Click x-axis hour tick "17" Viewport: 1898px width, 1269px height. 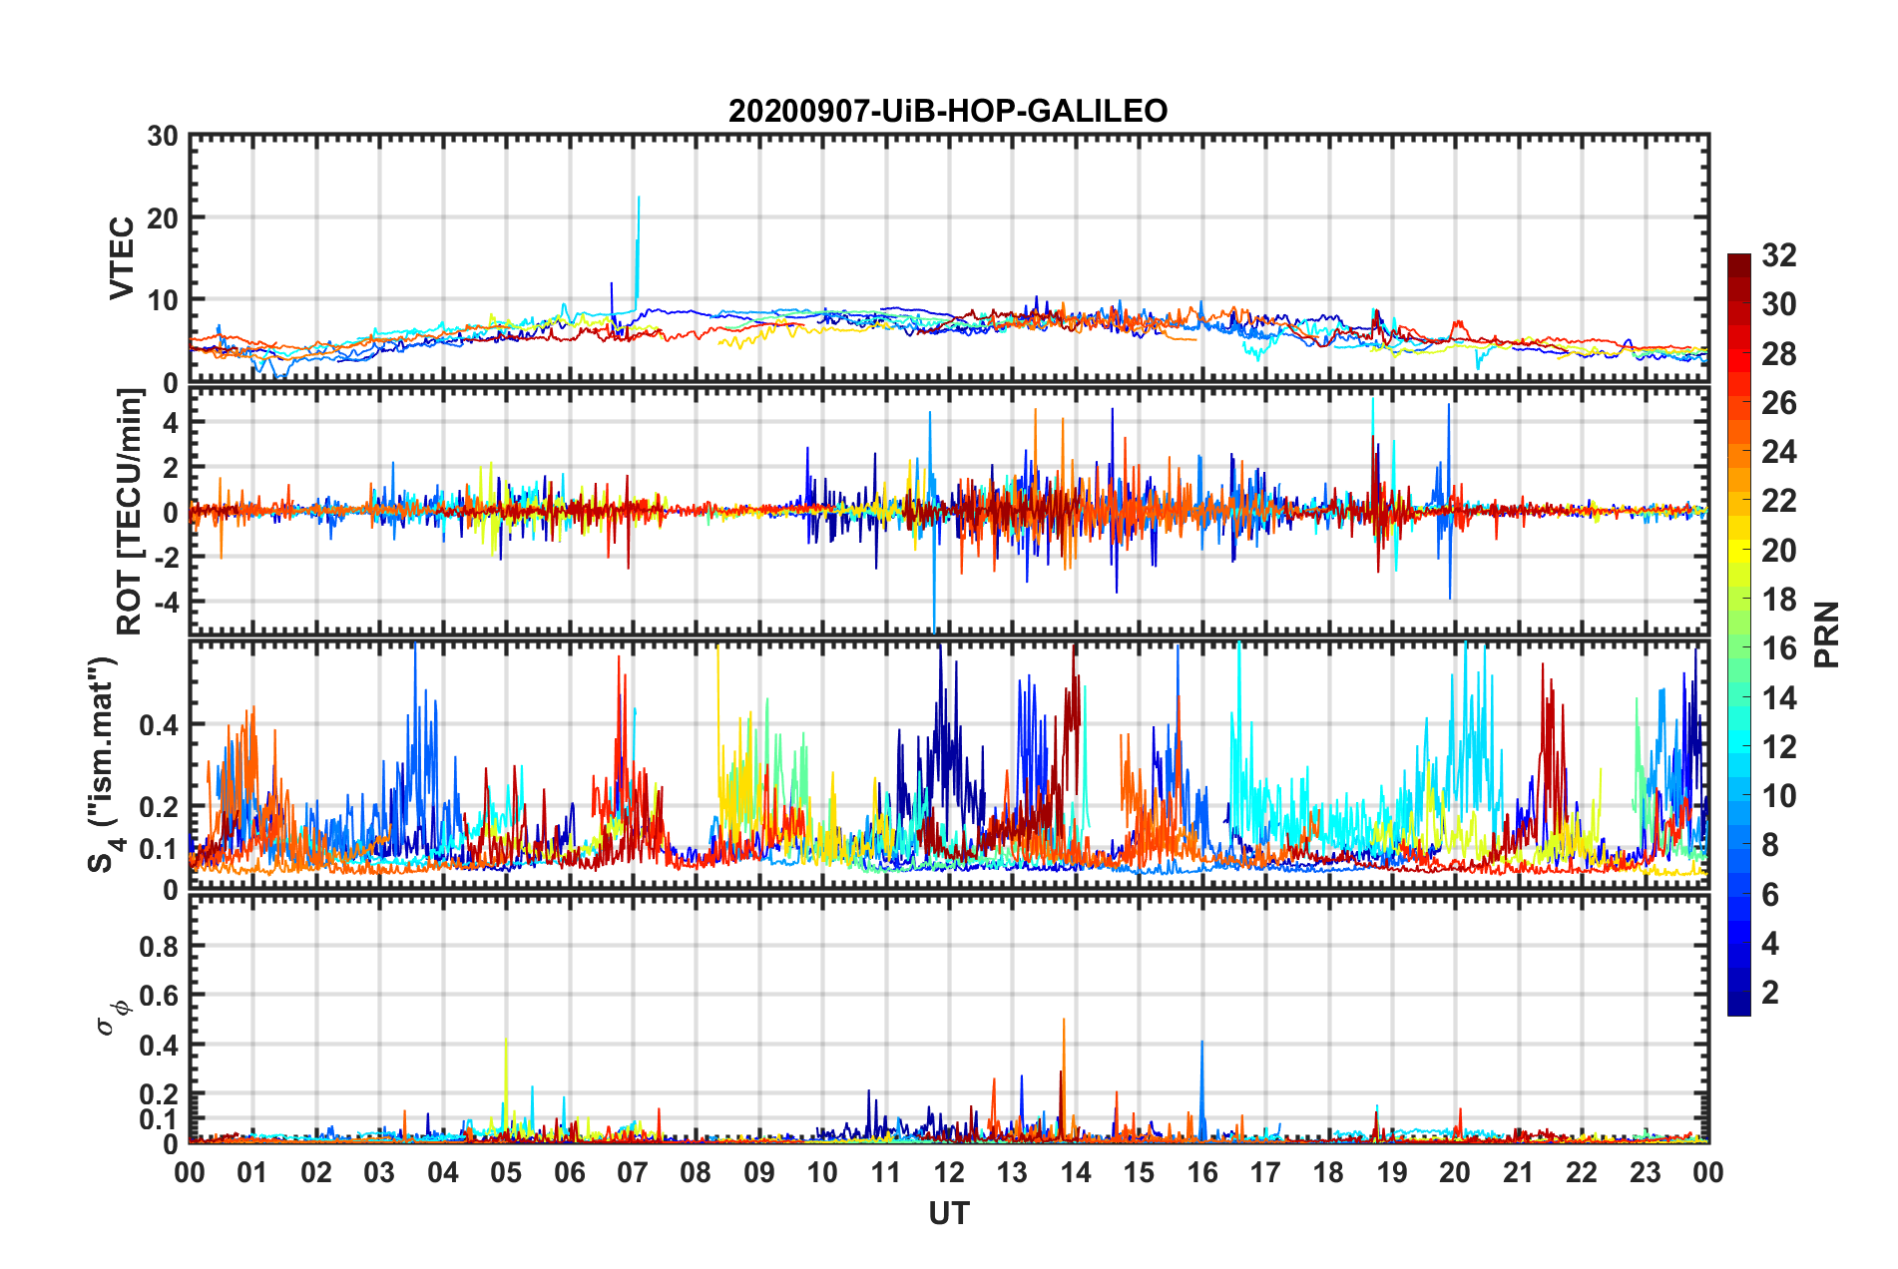(x=1265, y=1172)
